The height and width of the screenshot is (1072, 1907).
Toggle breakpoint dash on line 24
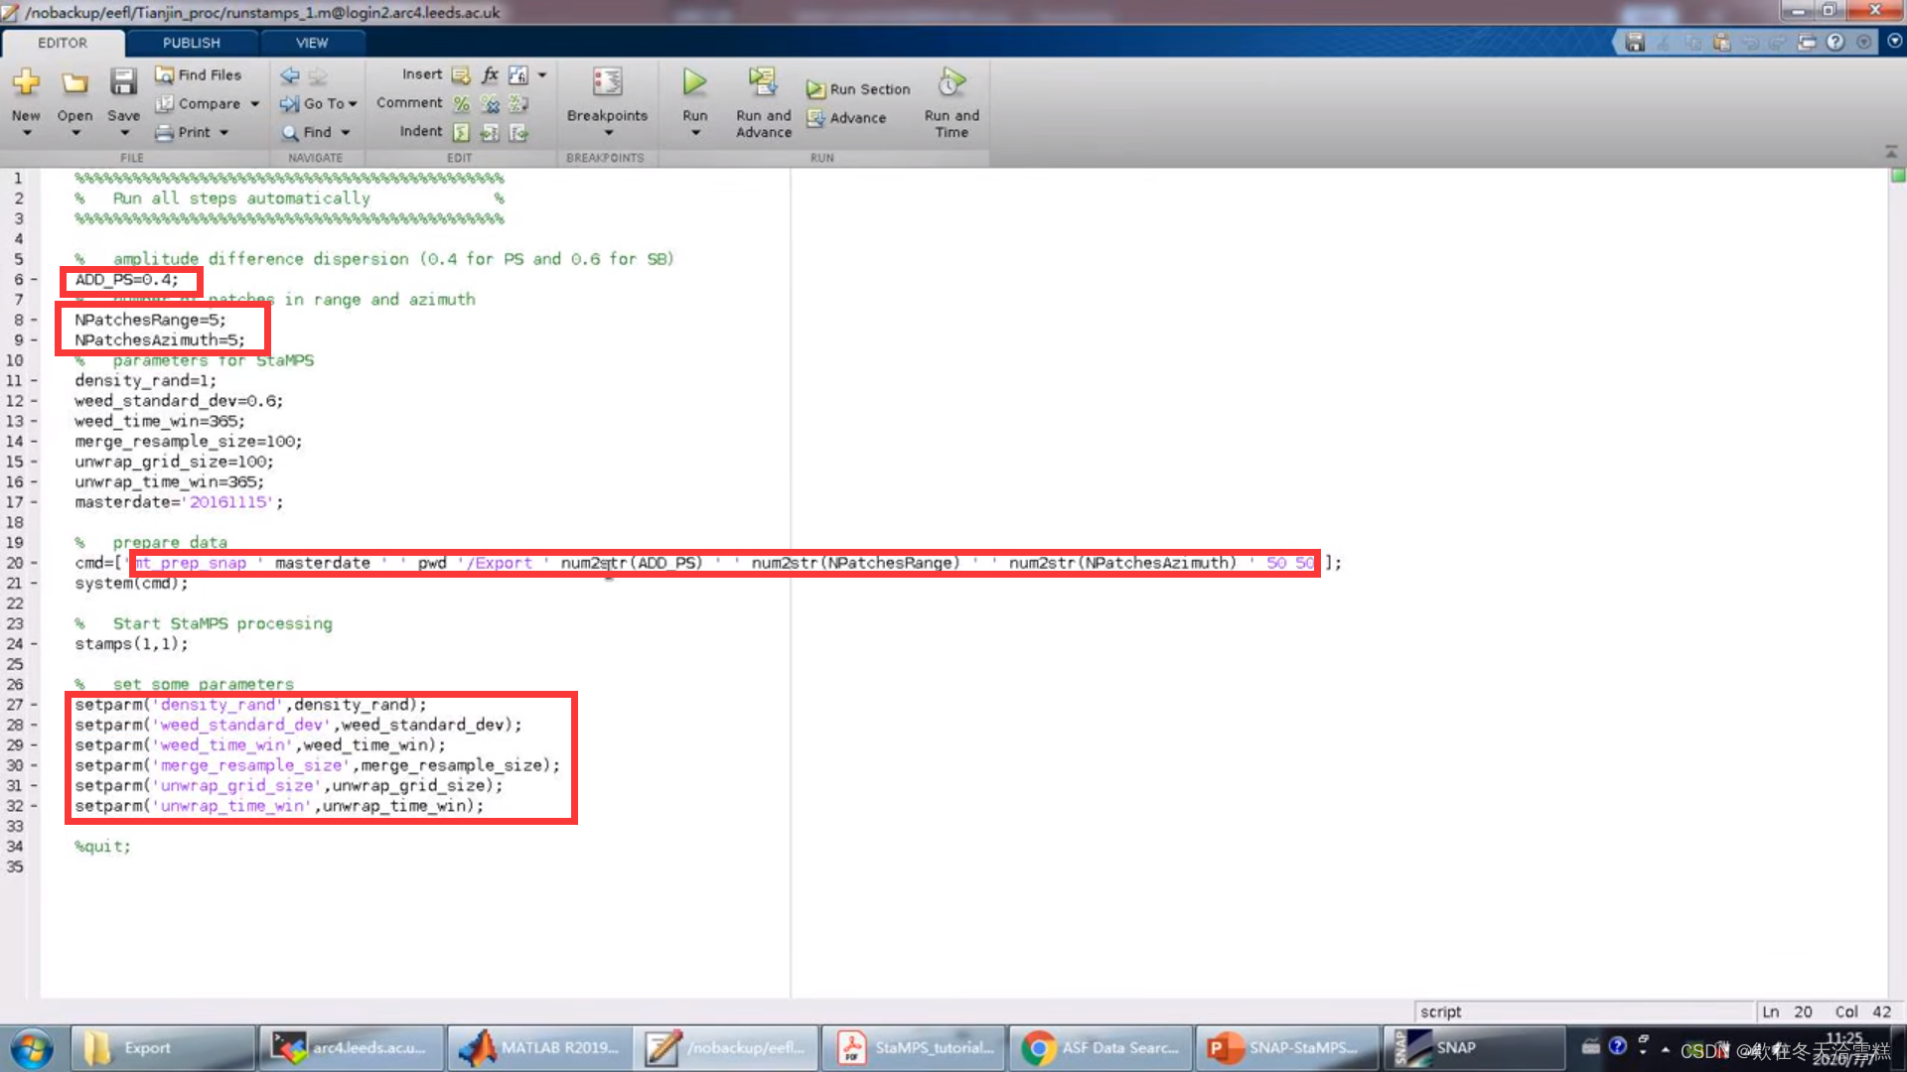34,644
